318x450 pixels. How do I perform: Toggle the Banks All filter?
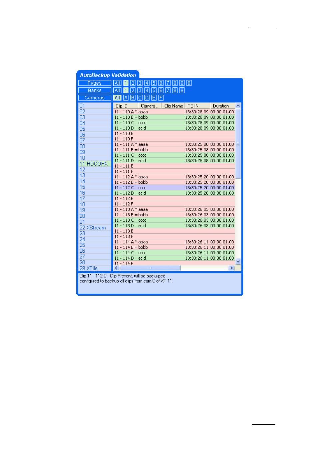[117, 90]
